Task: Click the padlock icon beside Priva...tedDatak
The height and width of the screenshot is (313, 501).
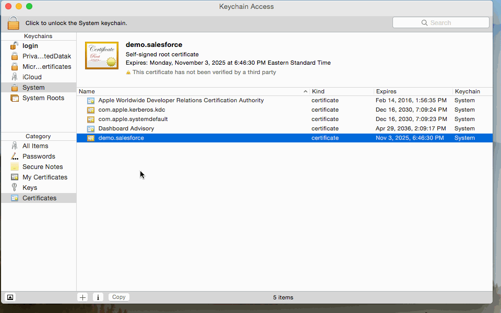Action: [15, 56]
